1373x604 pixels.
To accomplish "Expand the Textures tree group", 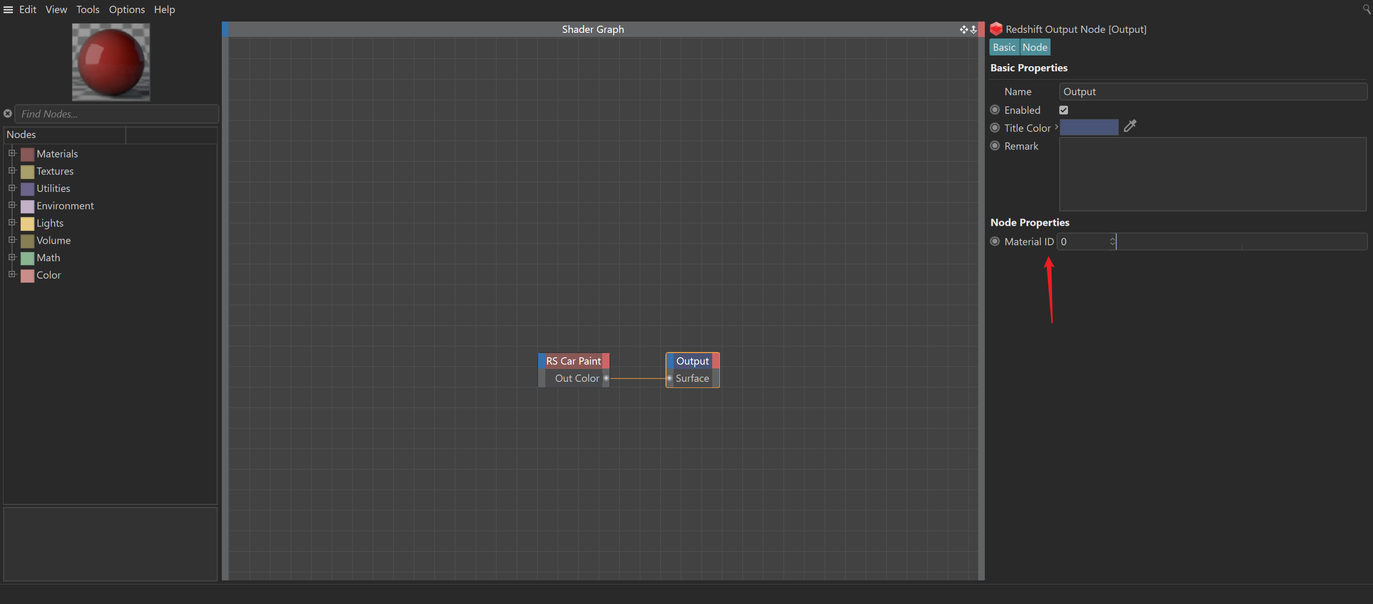I will (12, 170).
